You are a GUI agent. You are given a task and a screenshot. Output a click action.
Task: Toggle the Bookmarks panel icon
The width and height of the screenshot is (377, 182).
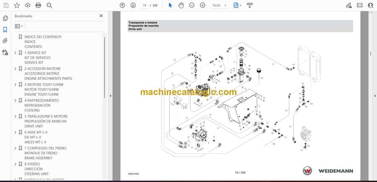(5, 30)
